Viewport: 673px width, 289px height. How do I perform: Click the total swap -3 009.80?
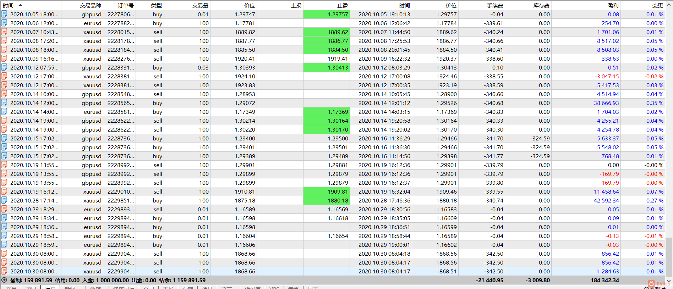[x=537, y=280]
